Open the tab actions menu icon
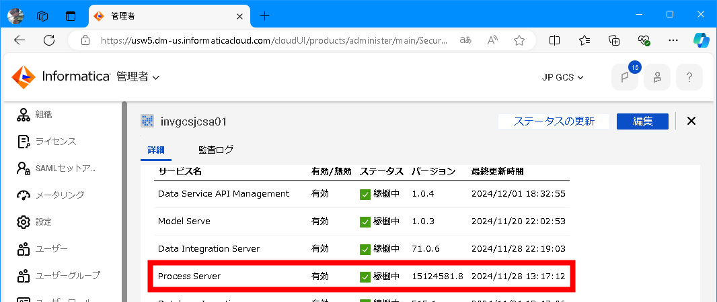The image size is (717, 302). 70,16
